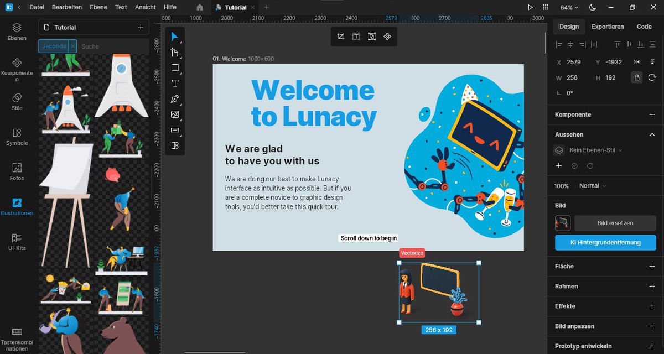Image resolution: width=664 pixels, height=354 pixels.
Task: Align selection to top edge
Action: 618,44
